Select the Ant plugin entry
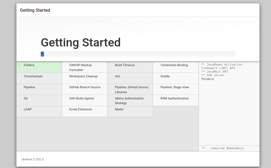This screenshot has height=168, width=271. tap(130, 78)
